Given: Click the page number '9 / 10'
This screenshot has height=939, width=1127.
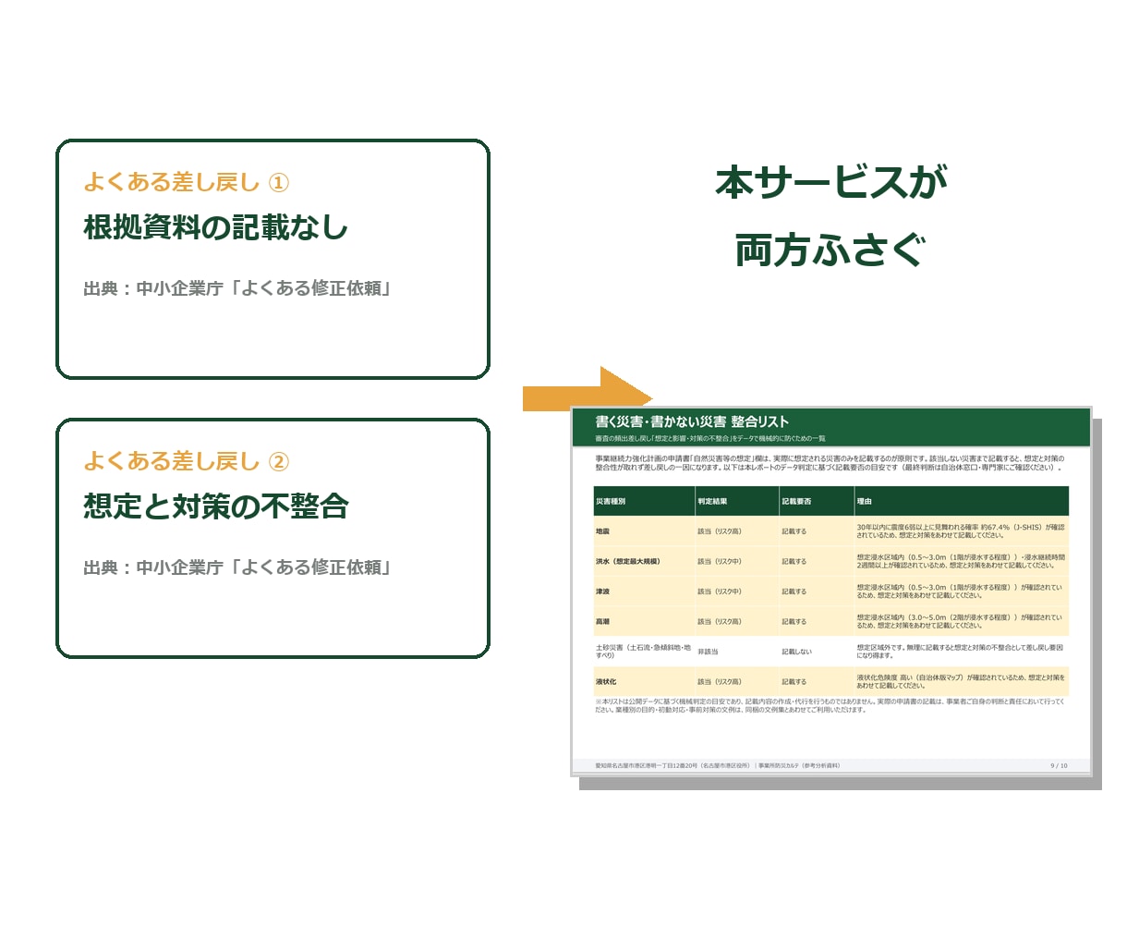Looking at the screenshot, I should pyautogui.click(x=1059, y=765).
